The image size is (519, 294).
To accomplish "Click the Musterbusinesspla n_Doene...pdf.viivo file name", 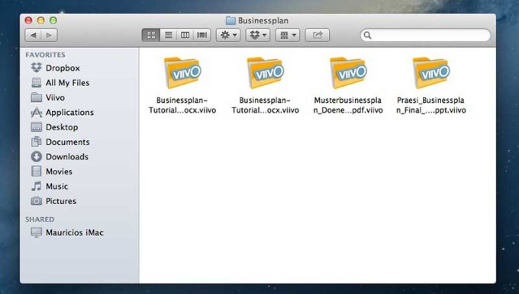I will click(348, 105).
